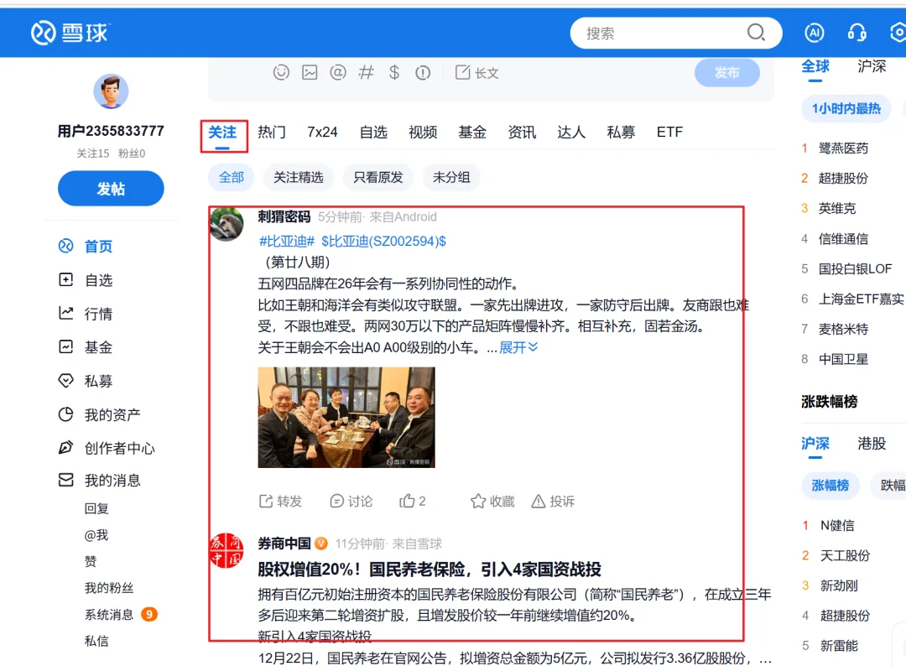Open the AI assistant icon
The width and height of the screenshot is (906, 666).
(814, 33)
